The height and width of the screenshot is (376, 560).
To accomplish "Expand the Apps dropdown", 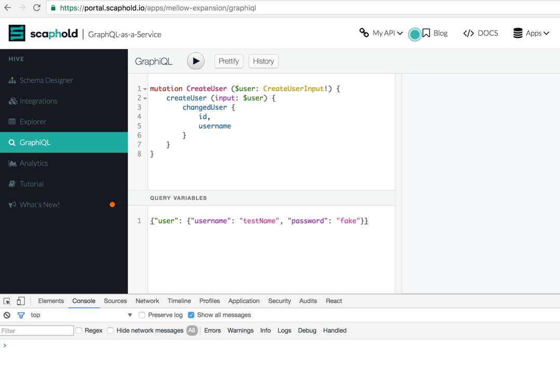I will click(x=531, y=33).
